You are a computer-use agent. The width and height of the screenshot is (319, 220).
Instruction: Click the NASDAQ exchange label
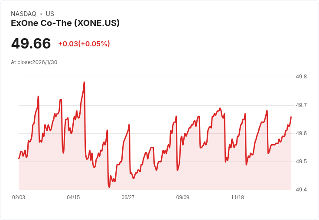[x=23, y=14]
